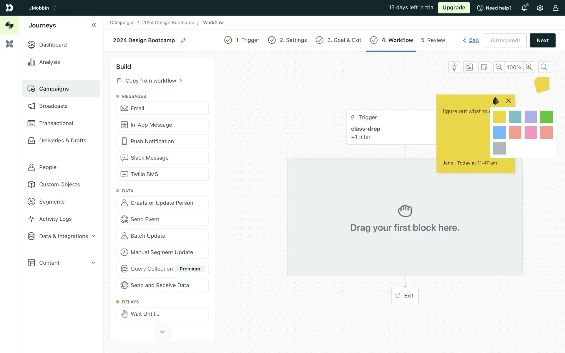Collapse the Journeys sidebar
The image size is (565, 353).
tap(94, 25)
